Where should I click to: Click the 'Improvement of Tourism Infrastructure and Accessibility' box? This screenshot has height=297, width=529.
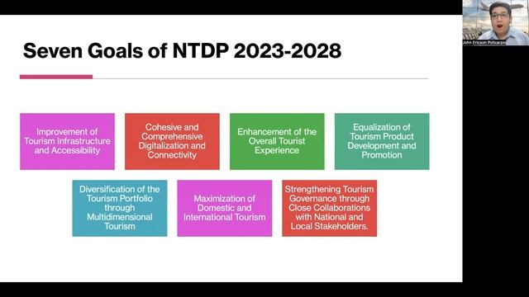click(x=67, y=141)
